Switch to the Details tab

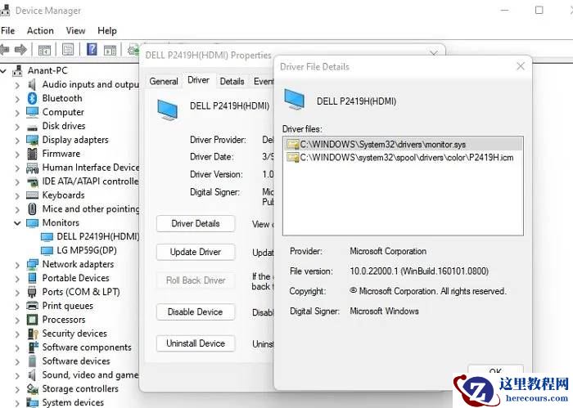pos(232,81)
